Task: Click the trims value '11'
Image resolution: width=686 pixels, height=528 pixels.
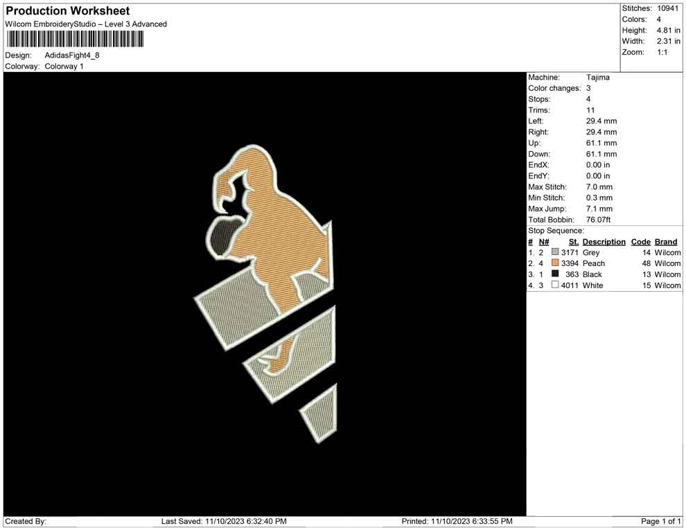Action: 590,110
